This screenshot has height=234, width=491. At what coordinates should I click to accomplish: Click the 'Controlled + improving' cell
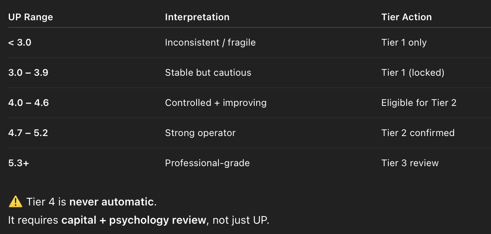[216, 103]
